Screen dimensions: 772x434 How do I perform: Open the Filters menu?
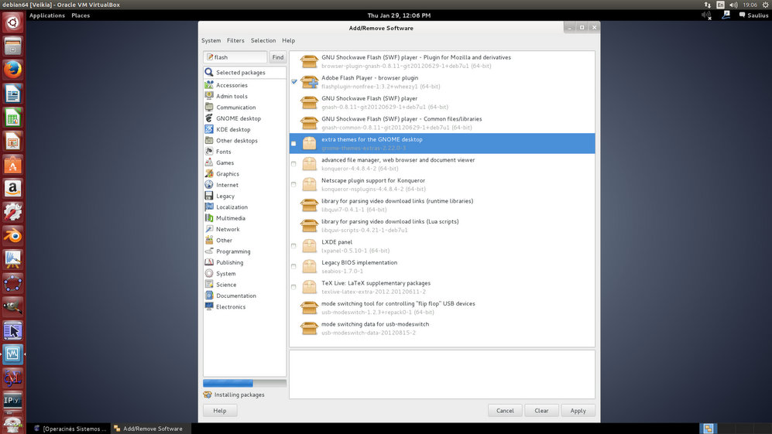click(235, 41)
